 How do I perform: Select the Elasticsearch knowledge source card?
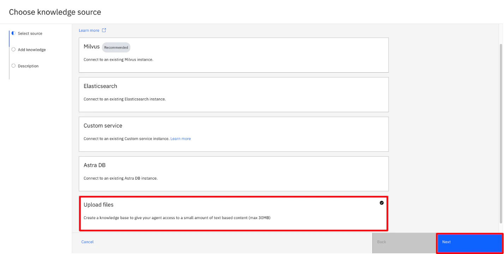[234, 95]
